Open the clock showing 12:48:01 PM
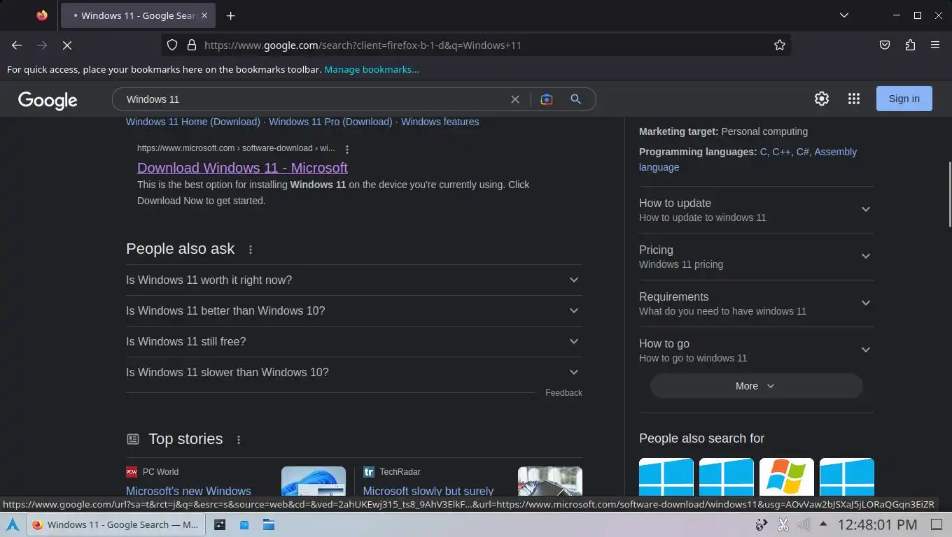The image size is (952, 537). tap(877, 524)
